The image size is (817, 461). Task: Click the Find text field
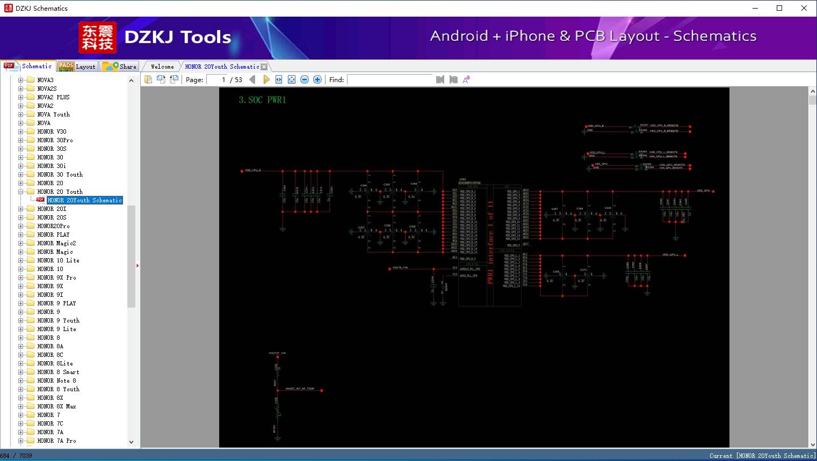tap(389, 79)
